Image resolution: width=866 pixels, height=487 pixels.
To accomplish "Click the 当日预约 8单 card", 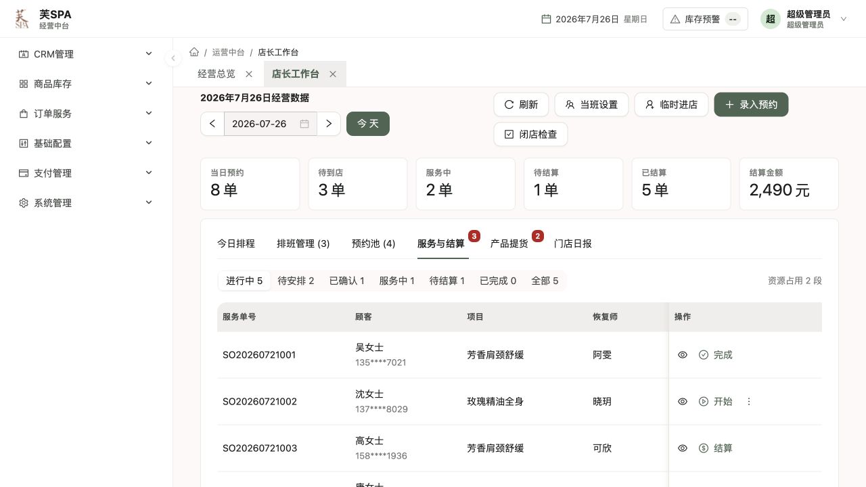I will click(x=250, y=184).
